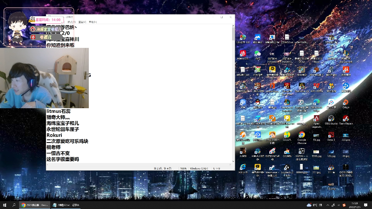Image resolution: width=372 pixels, height=209 pixels.
Task: Launch OBS Studio from the desktop
Action: pos(331,120)
